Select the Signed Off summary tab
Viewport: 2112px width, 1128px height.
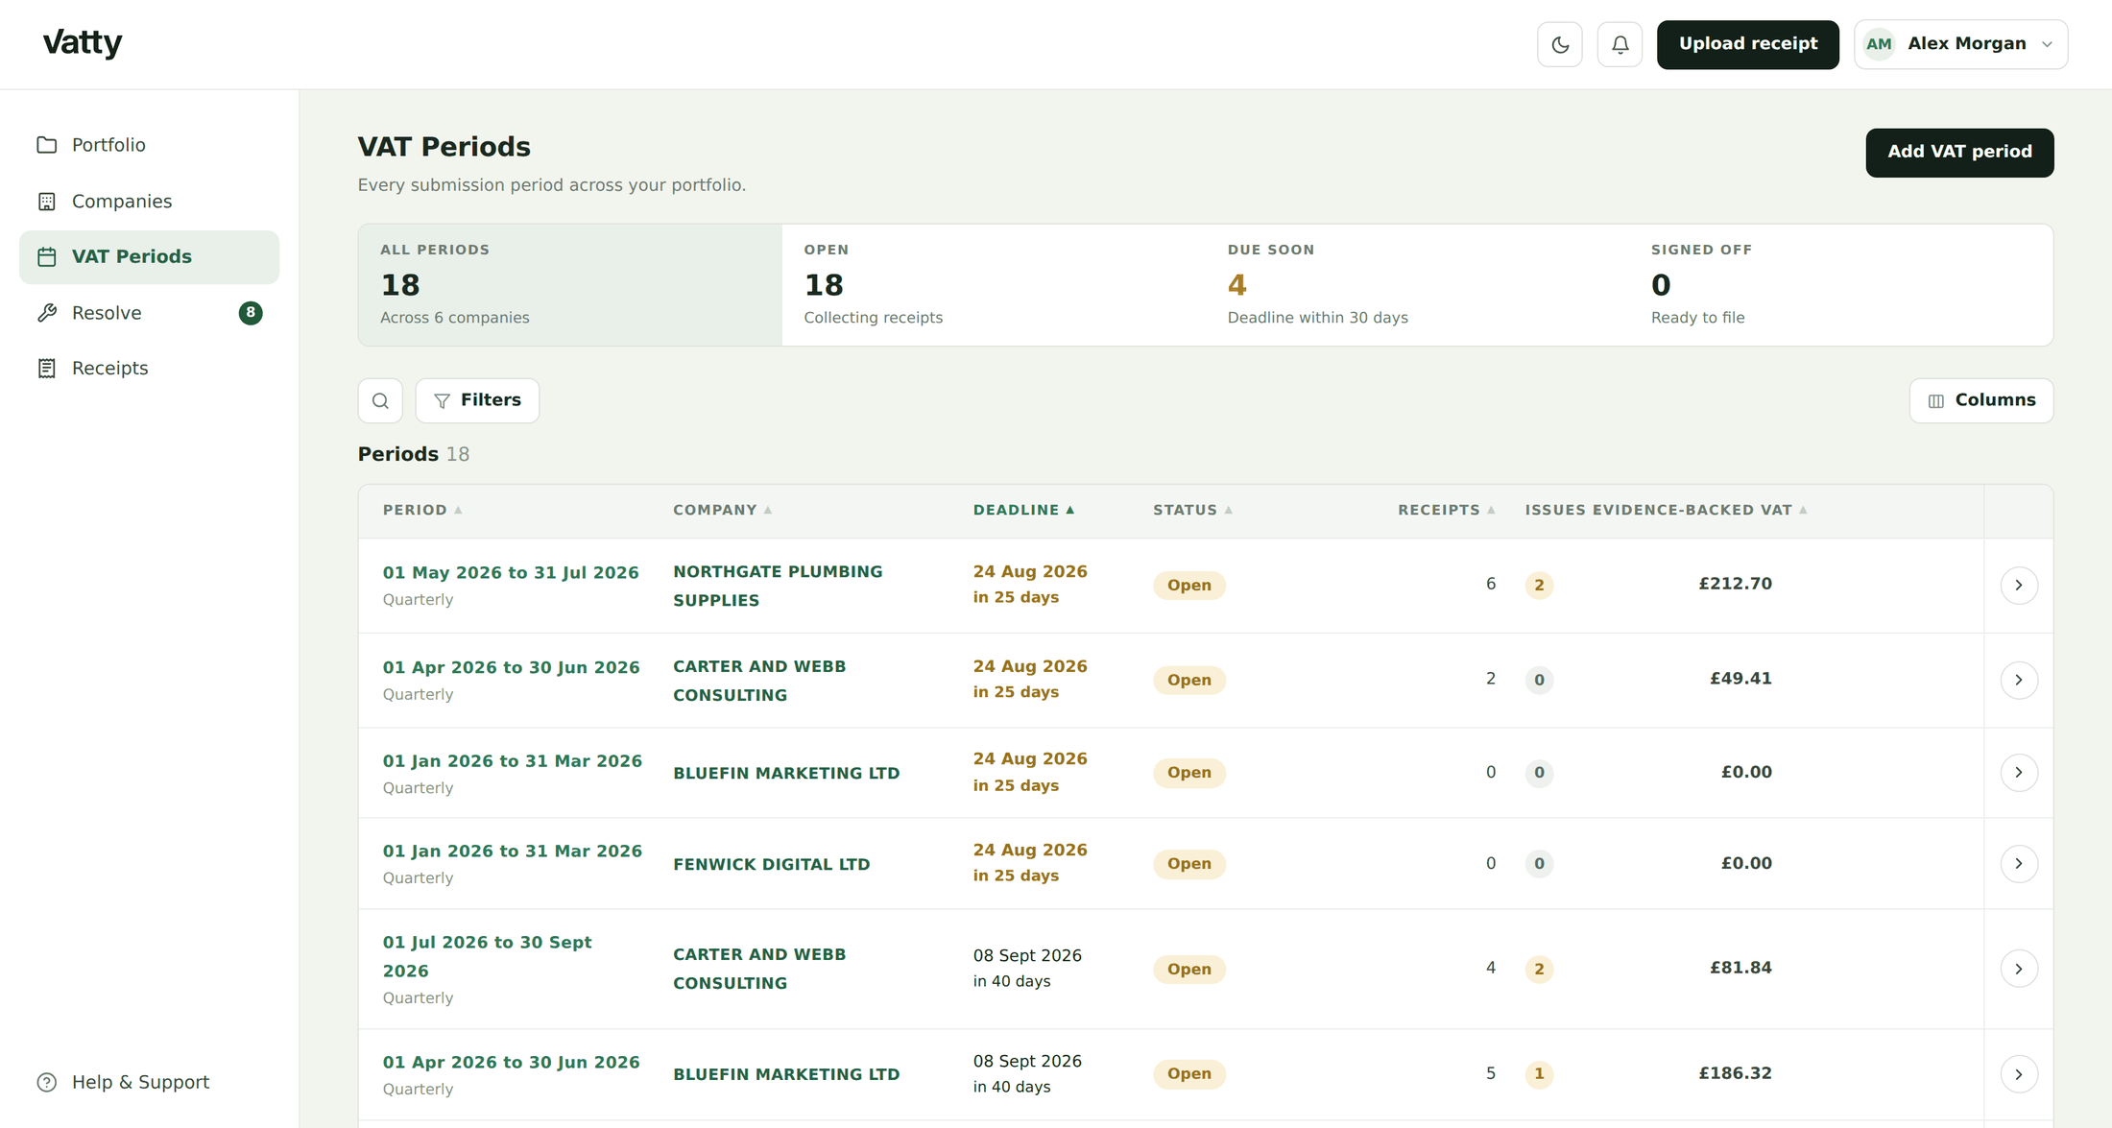click(x=1841, y=285)
